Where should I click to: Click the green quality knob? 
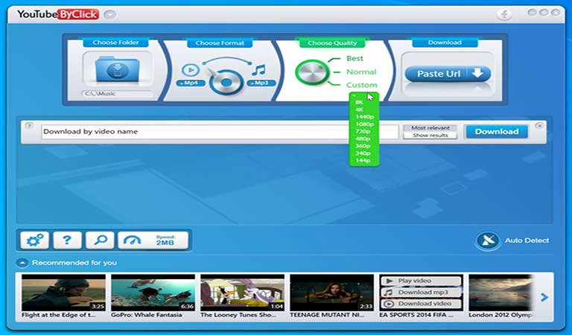point(311,72)
